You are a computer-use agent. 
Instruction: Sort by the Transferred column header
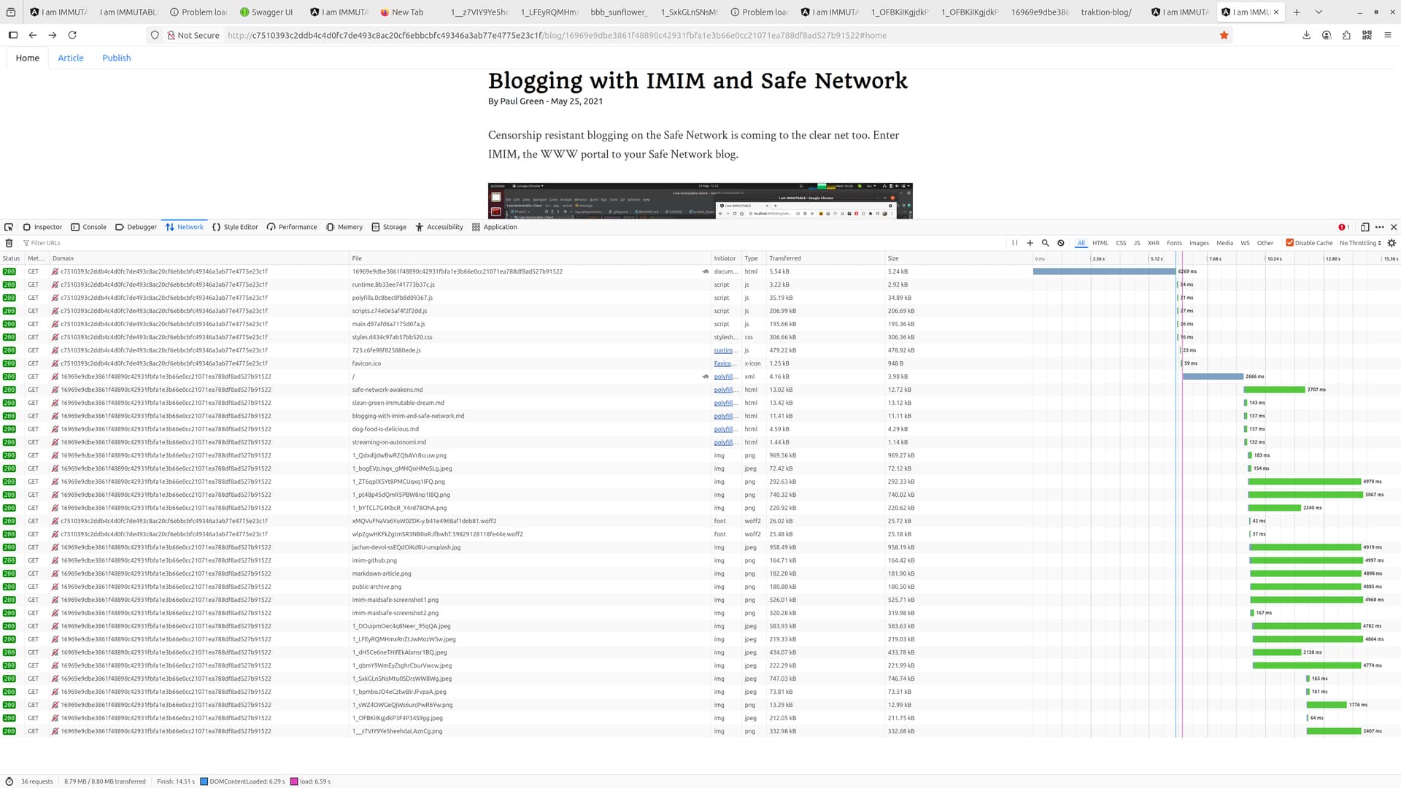(x=825, y=258)
